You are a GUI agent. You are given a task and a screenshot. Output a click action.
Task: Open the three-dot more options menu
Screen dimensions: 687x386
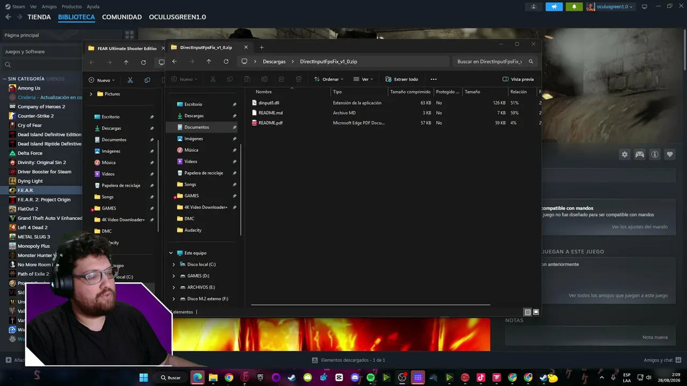tap(434, 79)
